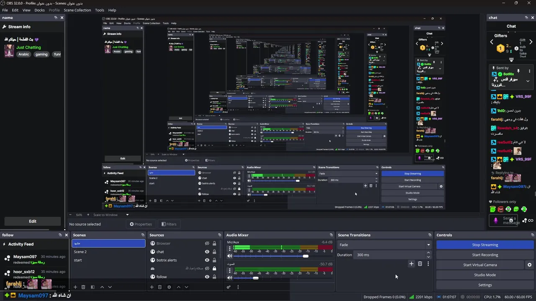Open the Edit menu

pyautogui.click(x=15, y=10)
